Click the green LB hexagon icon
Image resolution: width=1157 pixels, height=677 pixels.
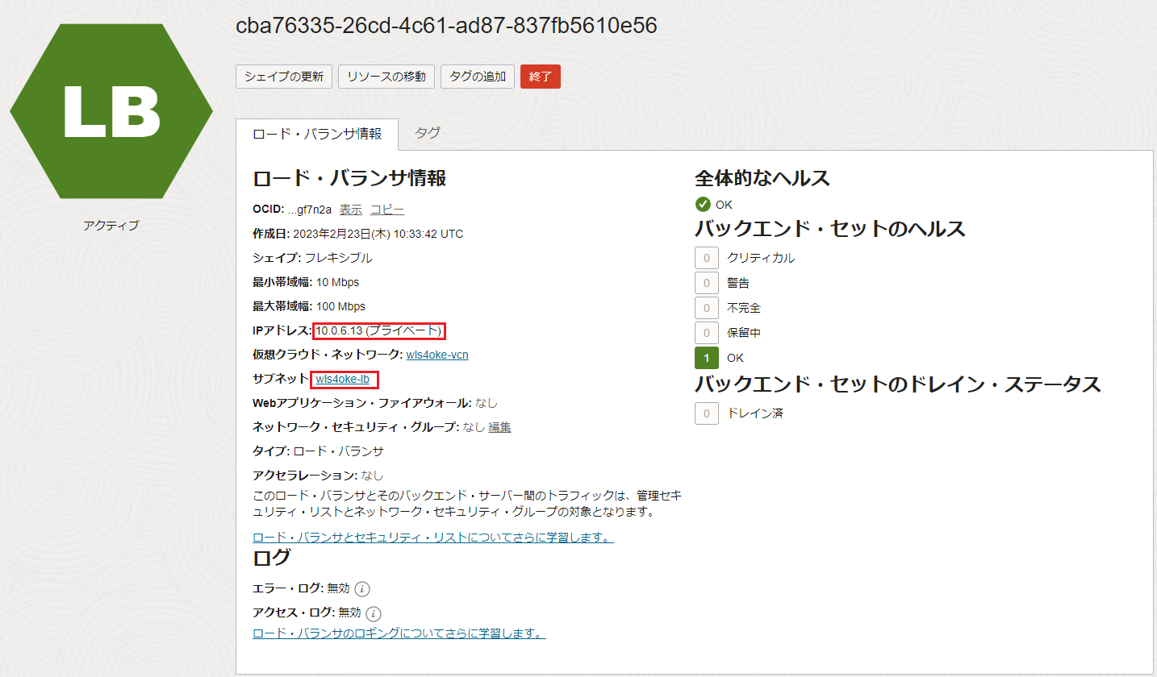pyautogui.click(x=111, y=111)
